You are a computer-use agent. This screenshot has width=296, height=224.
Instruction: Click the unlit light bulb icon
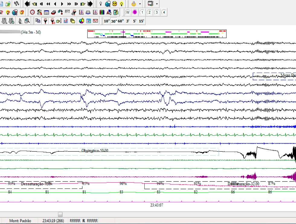101,4
